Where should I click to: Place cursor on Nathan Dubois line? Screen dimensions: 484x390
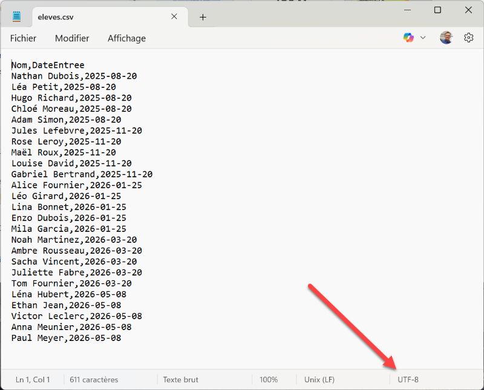point(74,76)
